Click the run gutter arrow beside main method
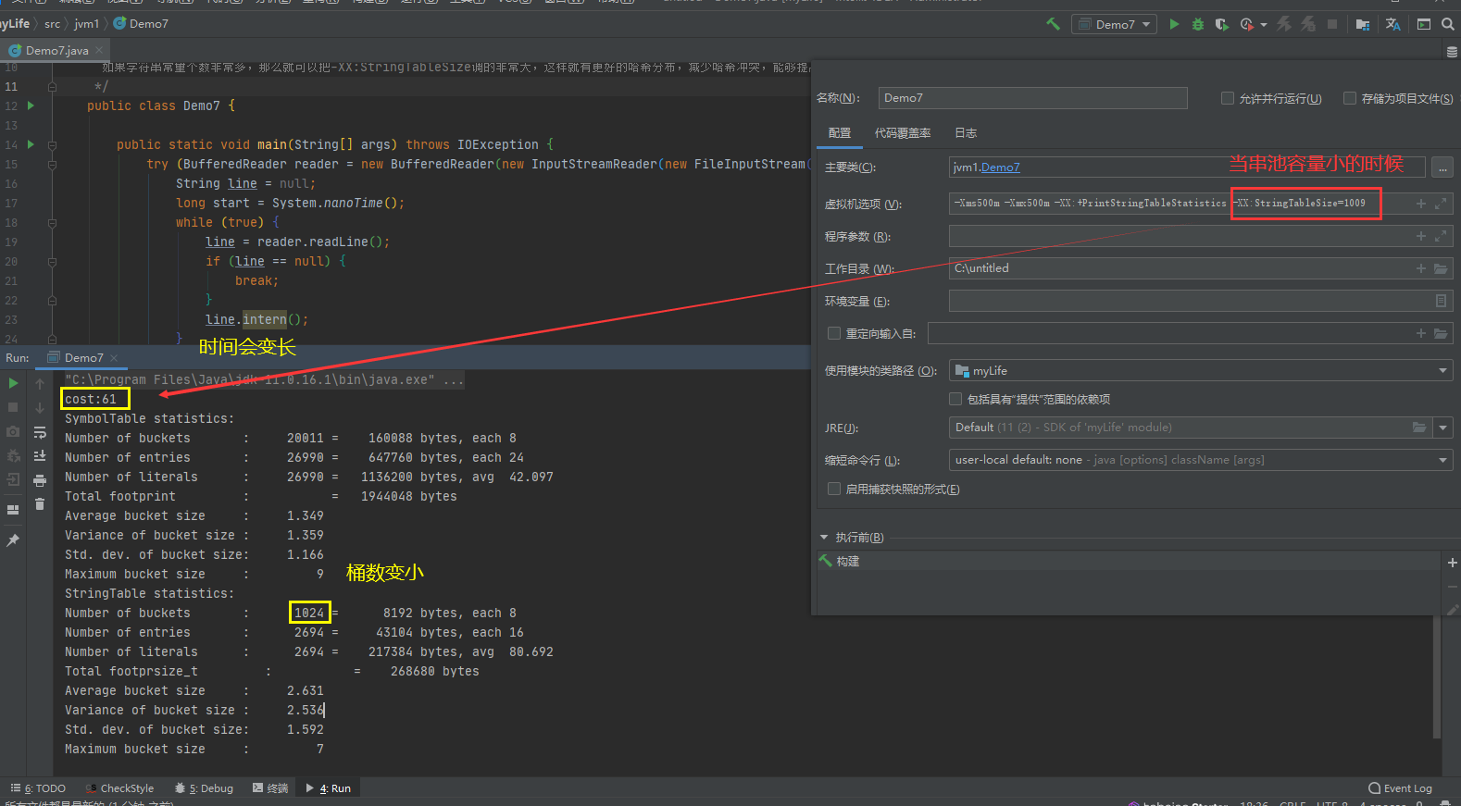1461x806 pixels. 31,144
